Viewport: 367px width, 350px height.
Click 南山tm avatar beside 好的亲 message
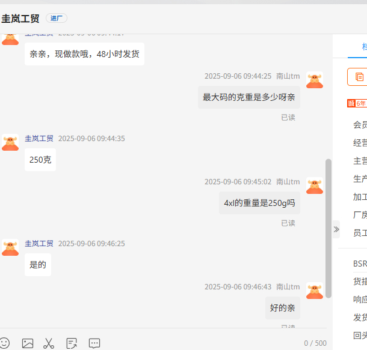[315, 291]
